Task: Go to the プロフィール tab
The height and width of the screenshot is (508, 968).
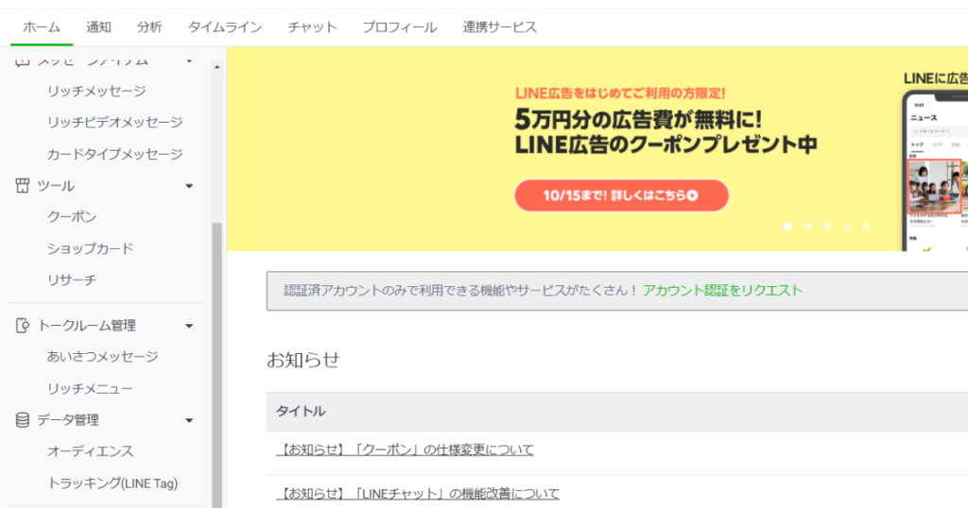Action: click(400, 27)
